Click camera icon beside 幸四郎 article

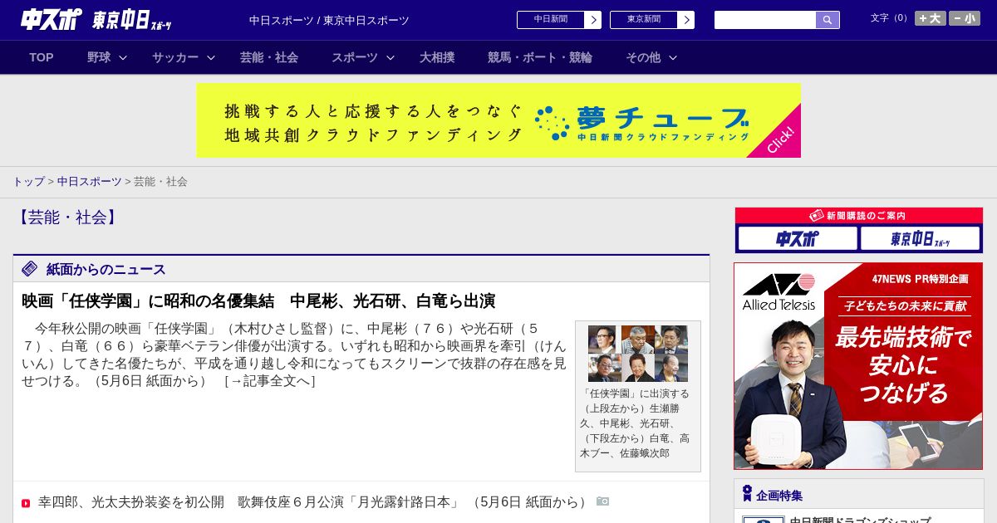pyautogui.click(x=602, y=501)
